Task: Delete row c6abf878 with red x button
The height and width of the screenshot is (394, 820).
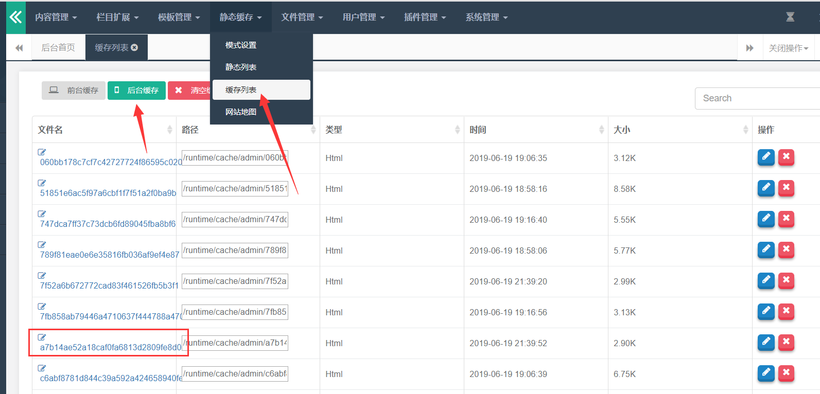Action: point(786,373)
